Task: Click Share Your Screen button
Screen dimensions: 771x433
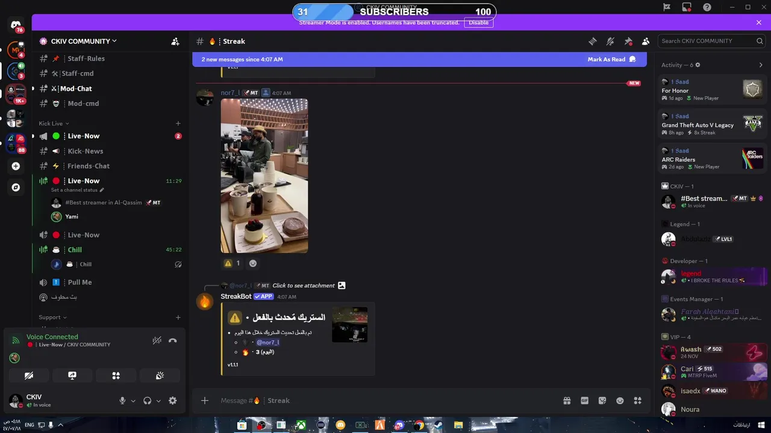Action: pyautogui.click(x=72, y=375)
